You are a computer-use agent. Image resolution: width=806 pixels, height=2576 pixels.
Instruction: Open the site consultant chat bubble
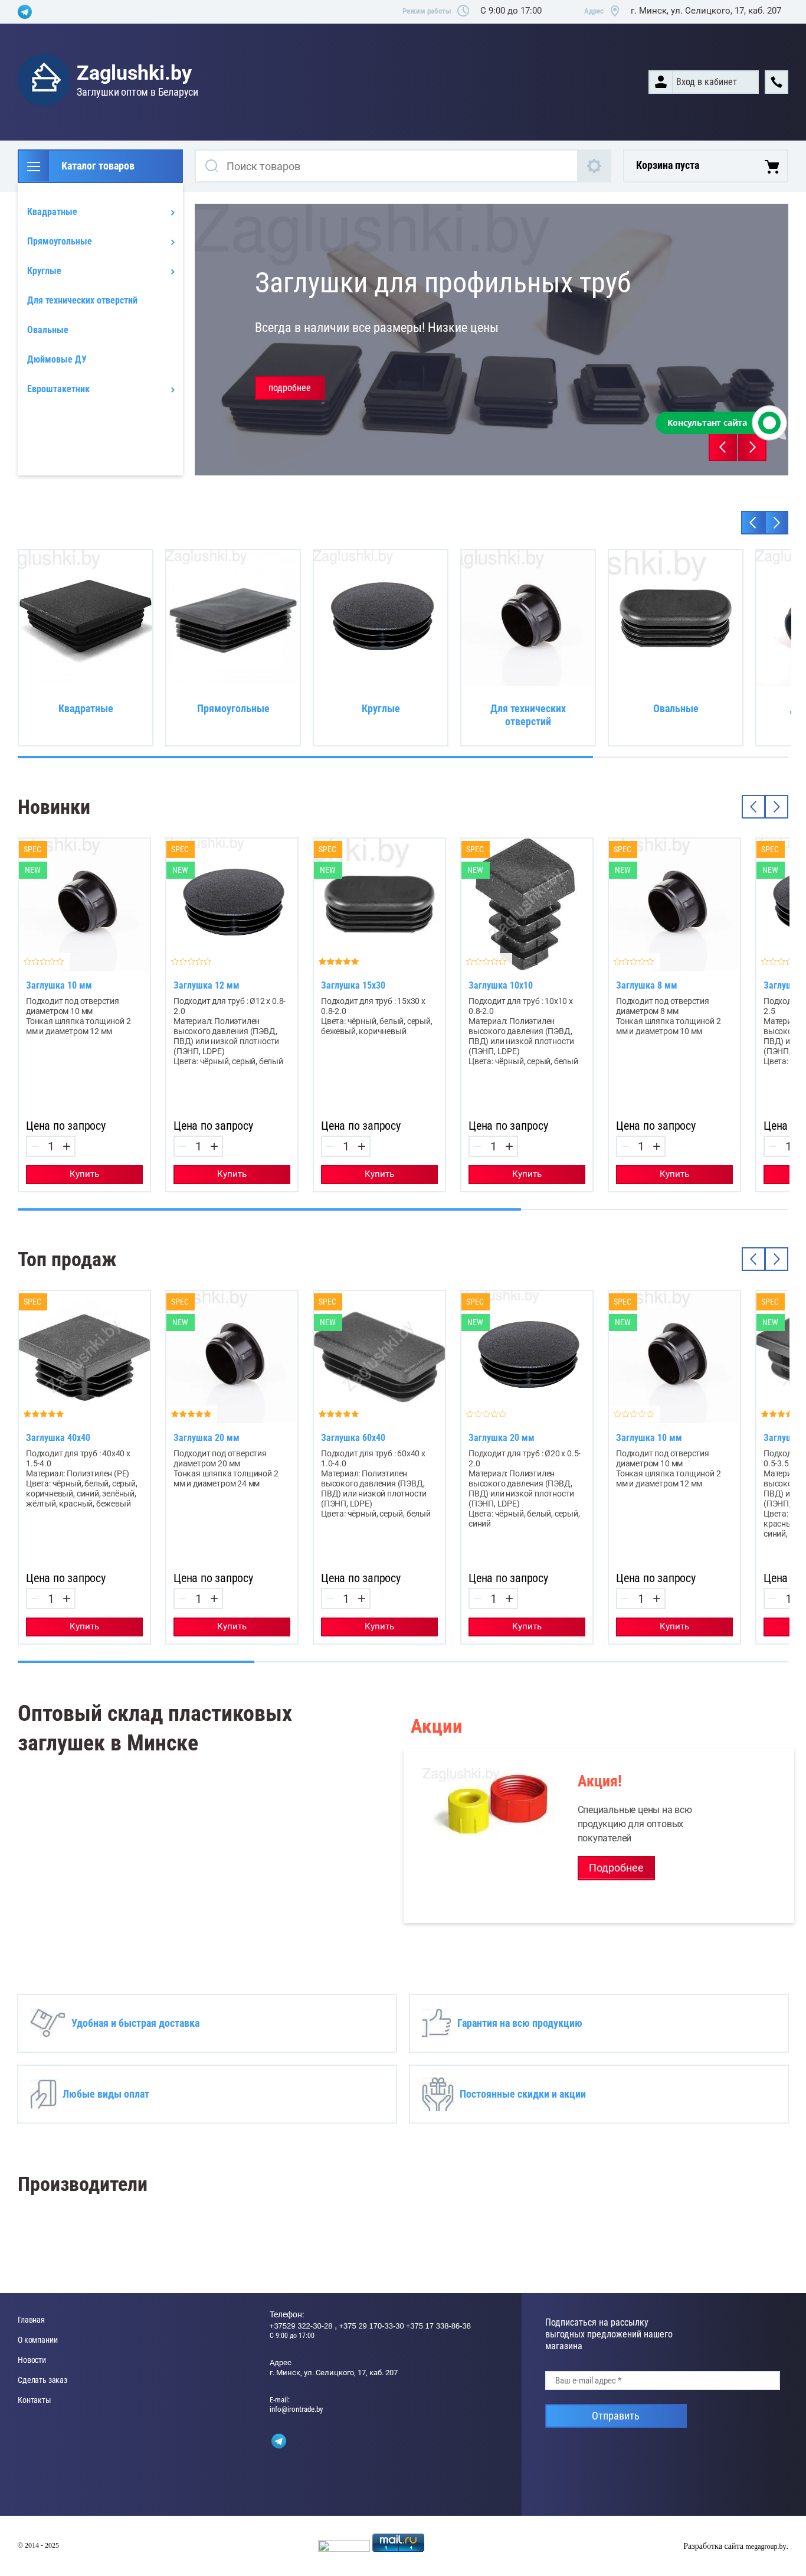click(769, 423)
